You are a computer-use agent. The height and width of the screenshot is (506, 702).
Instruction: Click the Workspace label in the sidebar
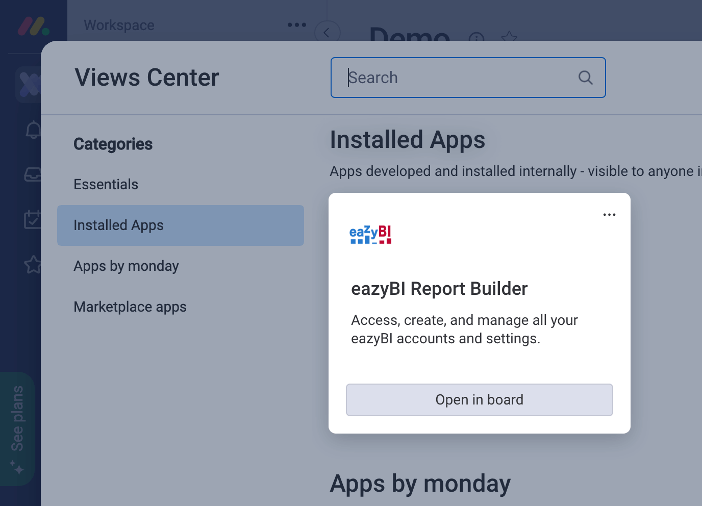pyautogui.click(x=119, y=25)
